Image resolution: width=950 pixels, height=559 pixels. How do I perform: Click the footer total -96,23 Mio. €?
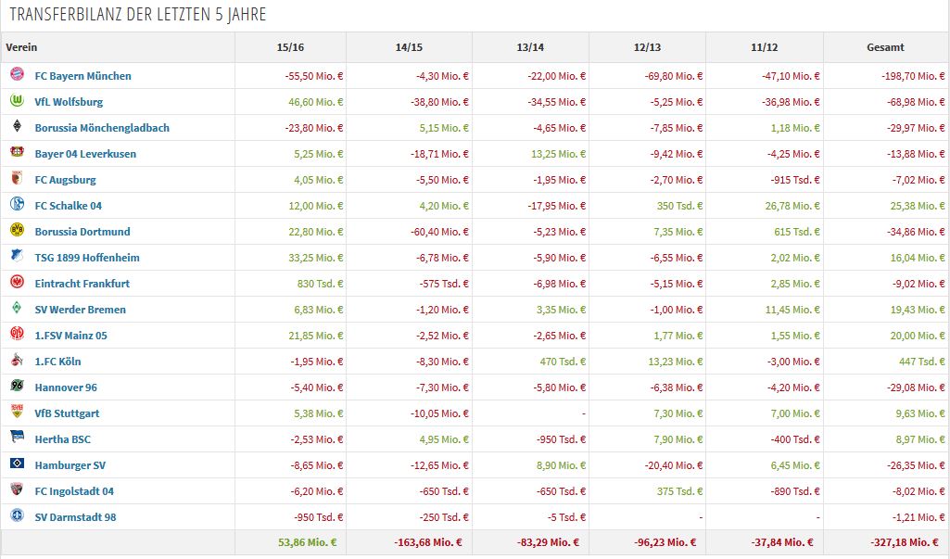[665, 542]
